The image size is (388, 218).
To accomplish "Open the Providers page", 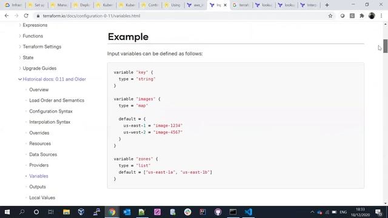I will click(39, 165).
